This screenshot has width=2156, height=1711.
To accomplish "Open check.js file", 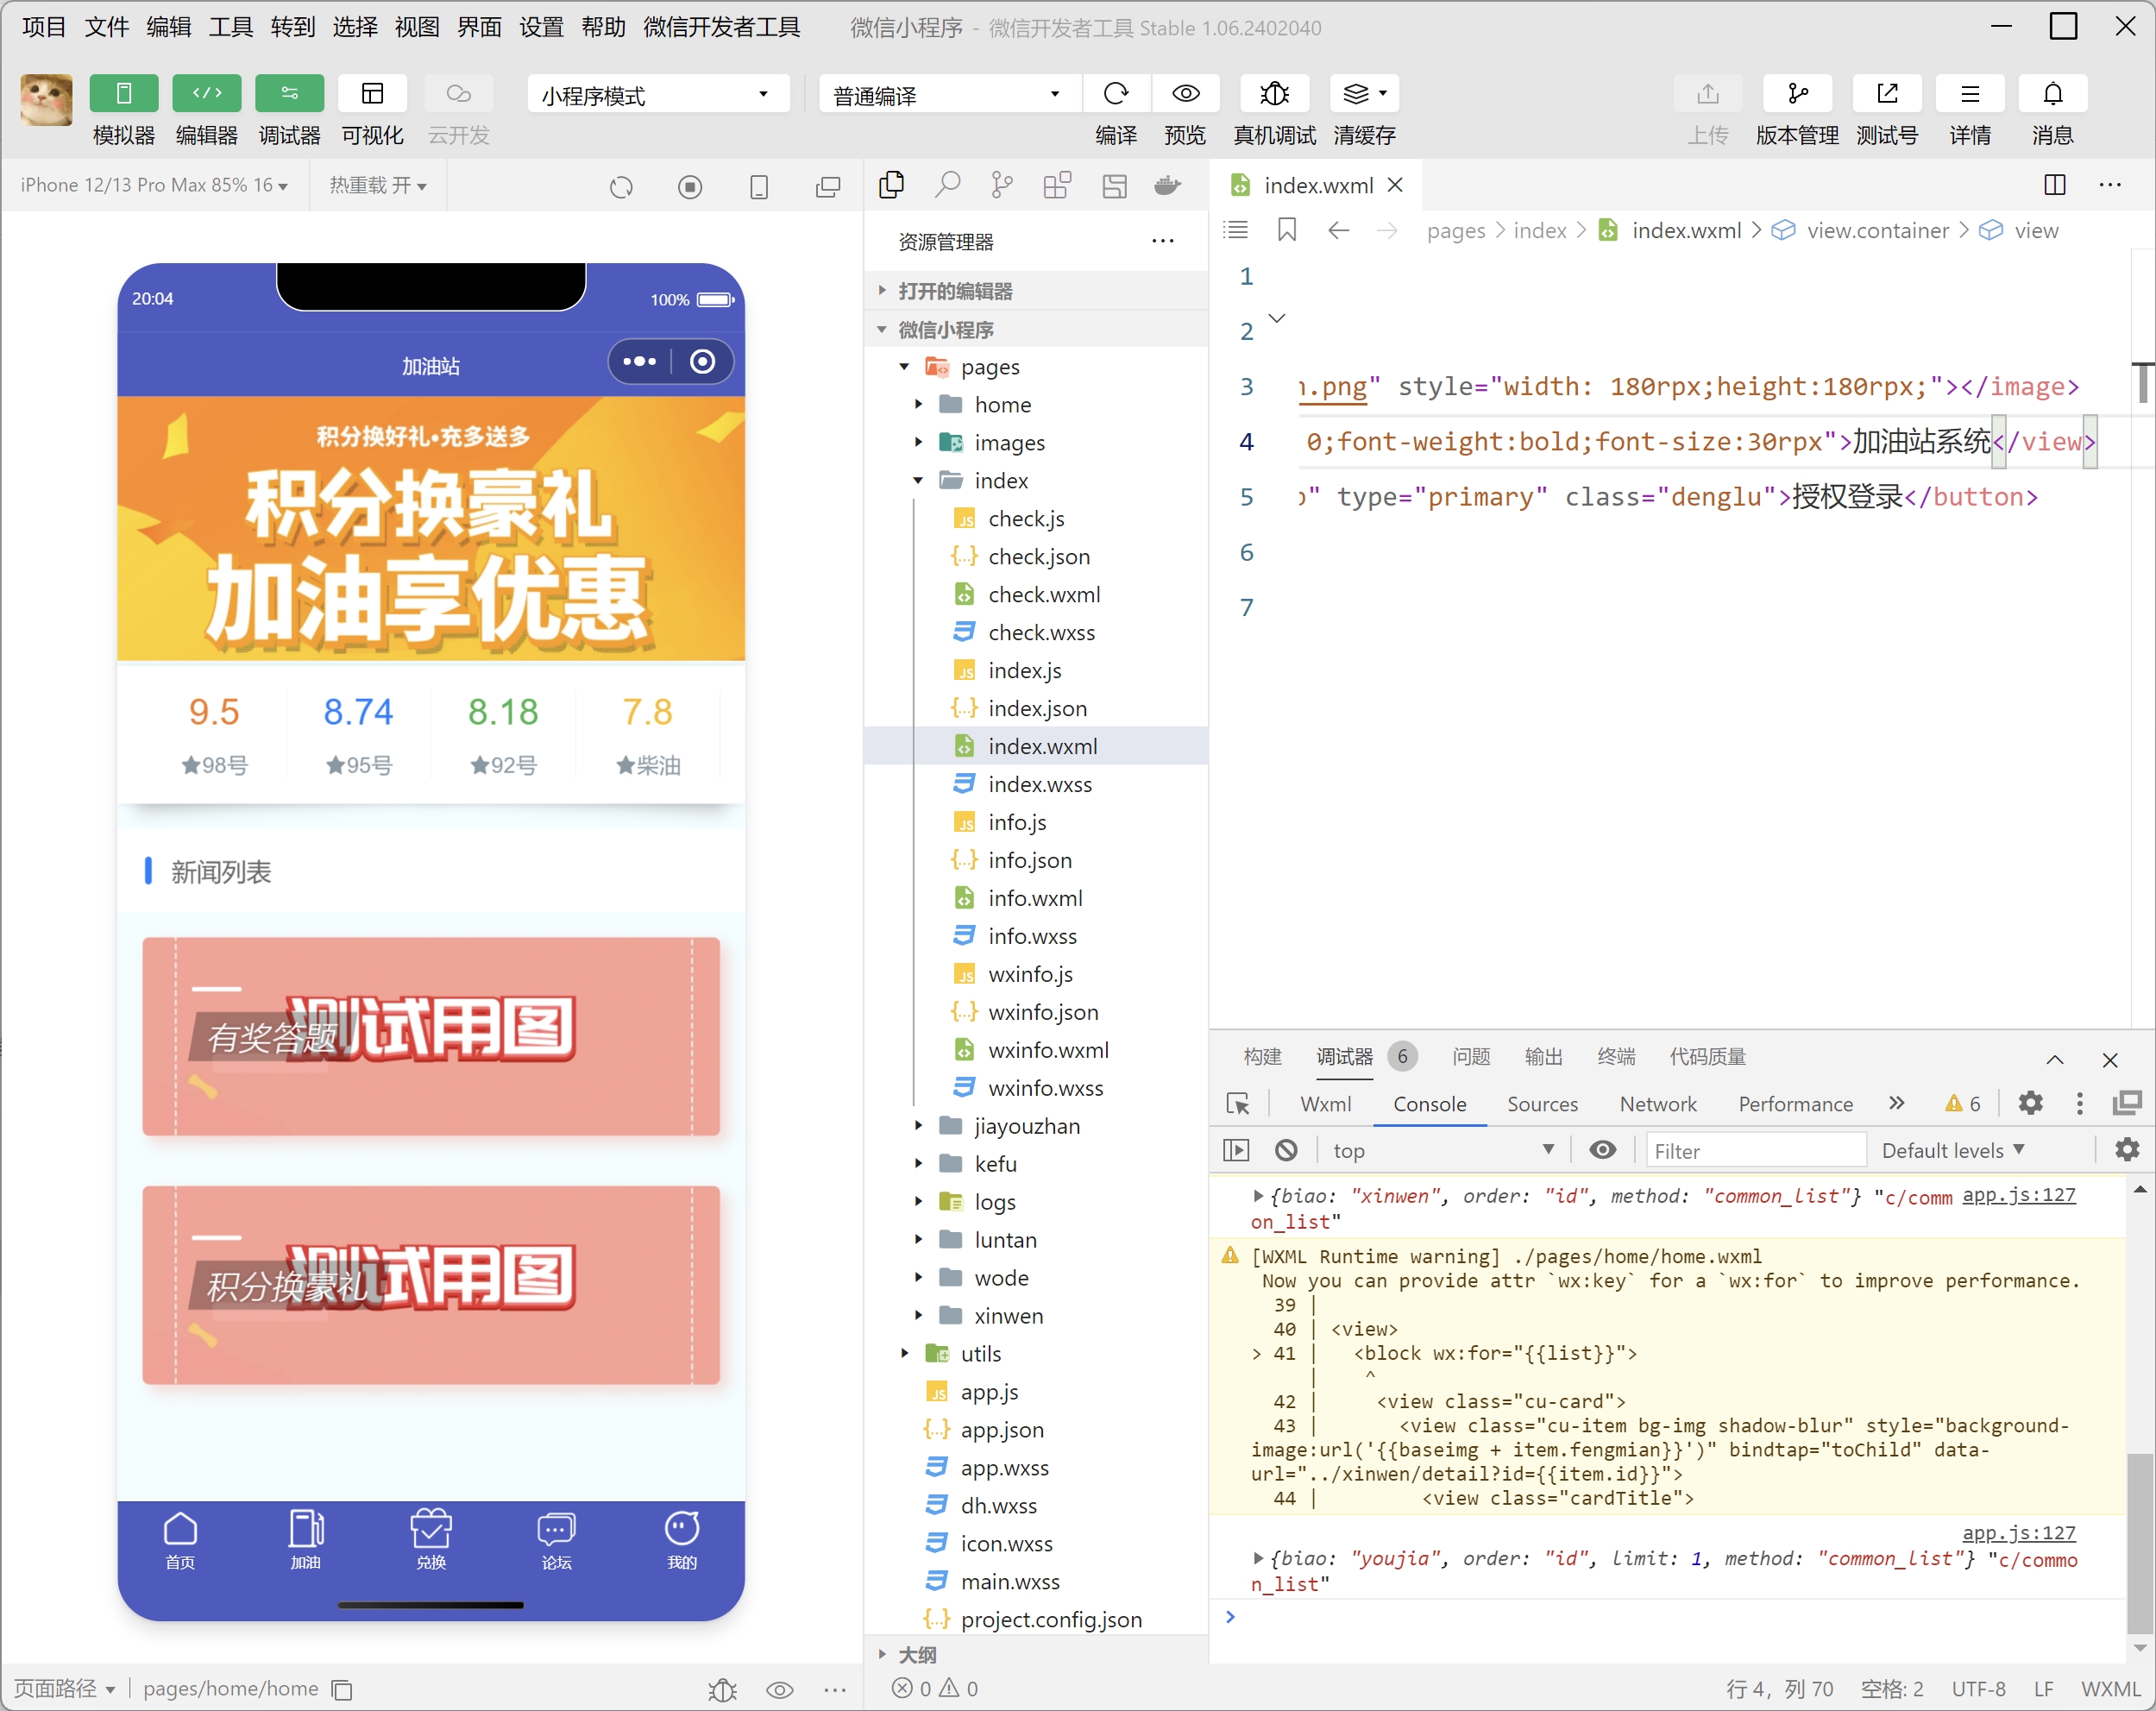I will (x=1037, y=519).
